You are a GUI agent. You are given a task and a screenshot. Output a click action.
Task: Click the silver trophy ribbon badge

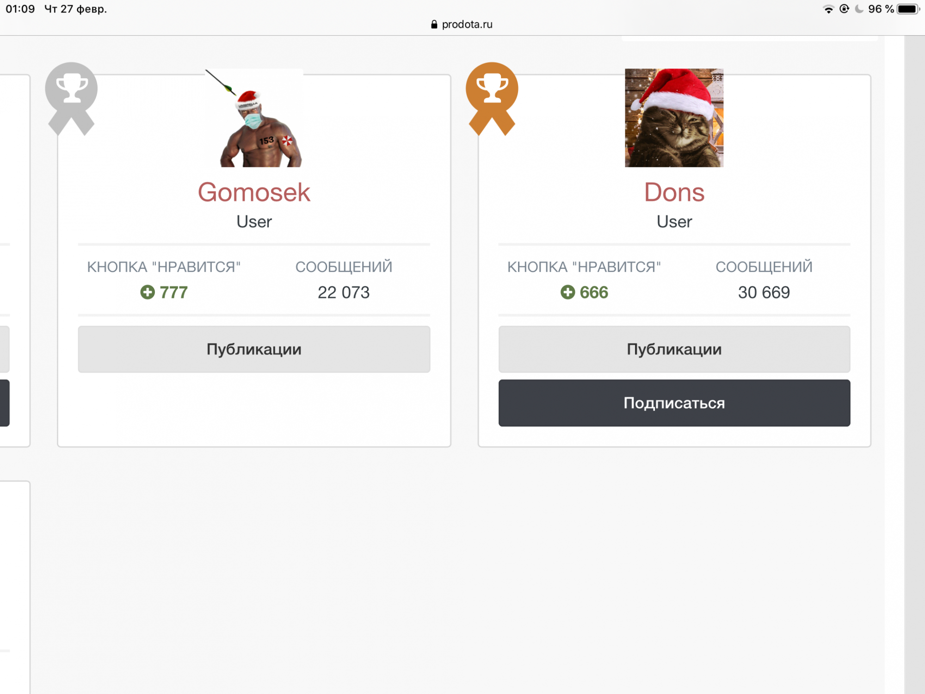pyautogui.click(x=71, y=96)
